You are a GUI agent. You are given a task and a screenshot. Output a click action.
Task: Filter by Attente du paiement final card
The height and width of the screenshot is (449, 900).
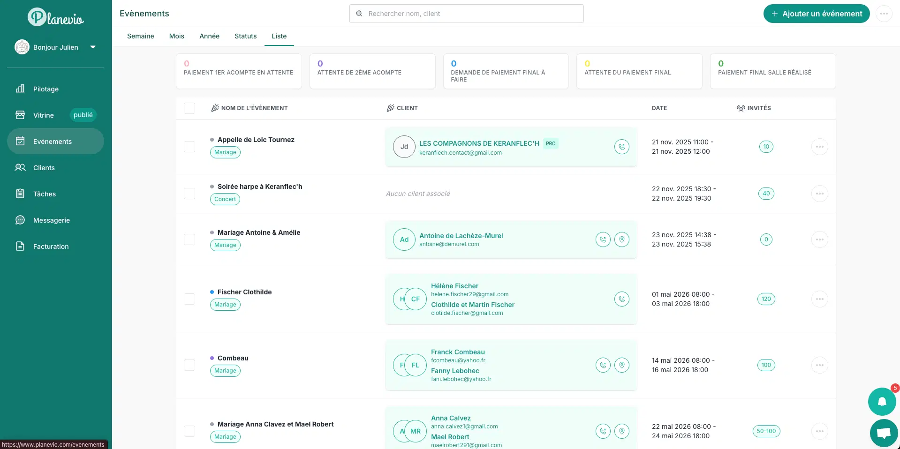[639, 71]
